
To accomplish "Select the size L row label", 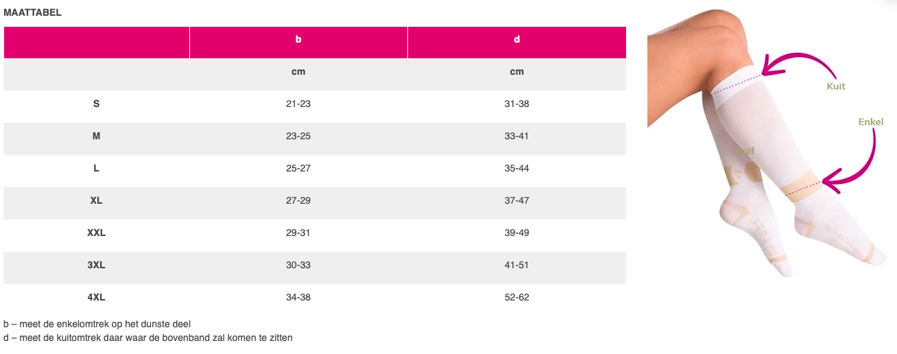I will pos(96,169).
